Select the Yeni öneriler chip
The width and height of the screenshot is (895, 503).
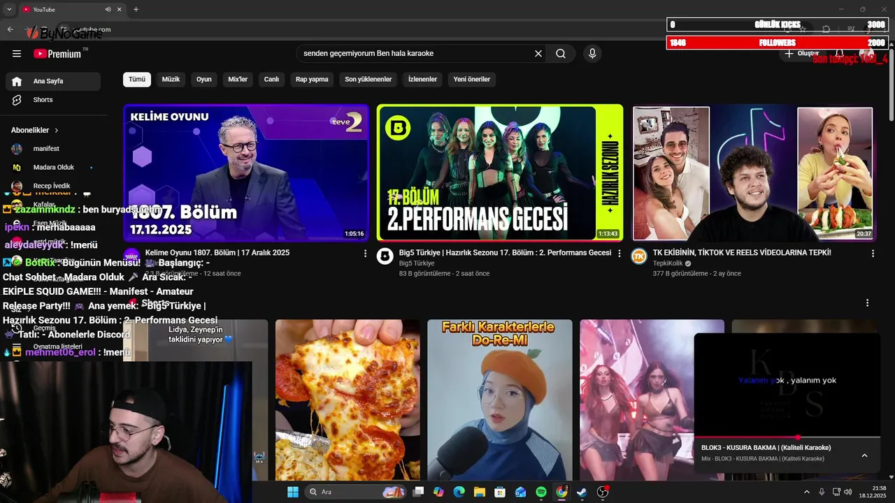coord(472,79)
